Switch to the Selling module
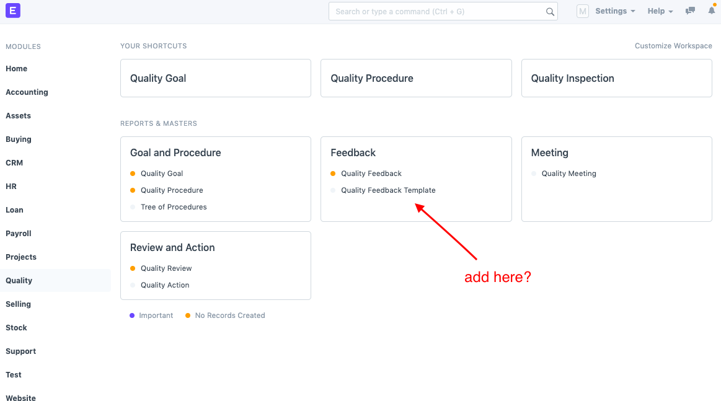The image size is (721, 401). 18,304
